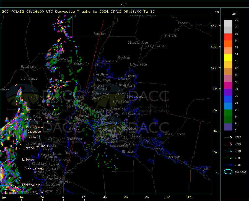The height and width of the screenshot is (201, 249).
Task: Click the Ramblon label near top
Action: pyautogui.click(x=100, y=34)
